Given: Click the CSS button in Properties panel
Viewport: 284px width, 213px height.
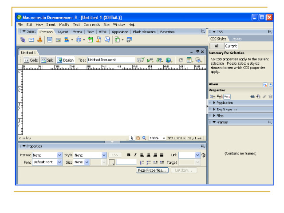Looking at the screenshot, I should pyautogui.click(x=114, y=155).
